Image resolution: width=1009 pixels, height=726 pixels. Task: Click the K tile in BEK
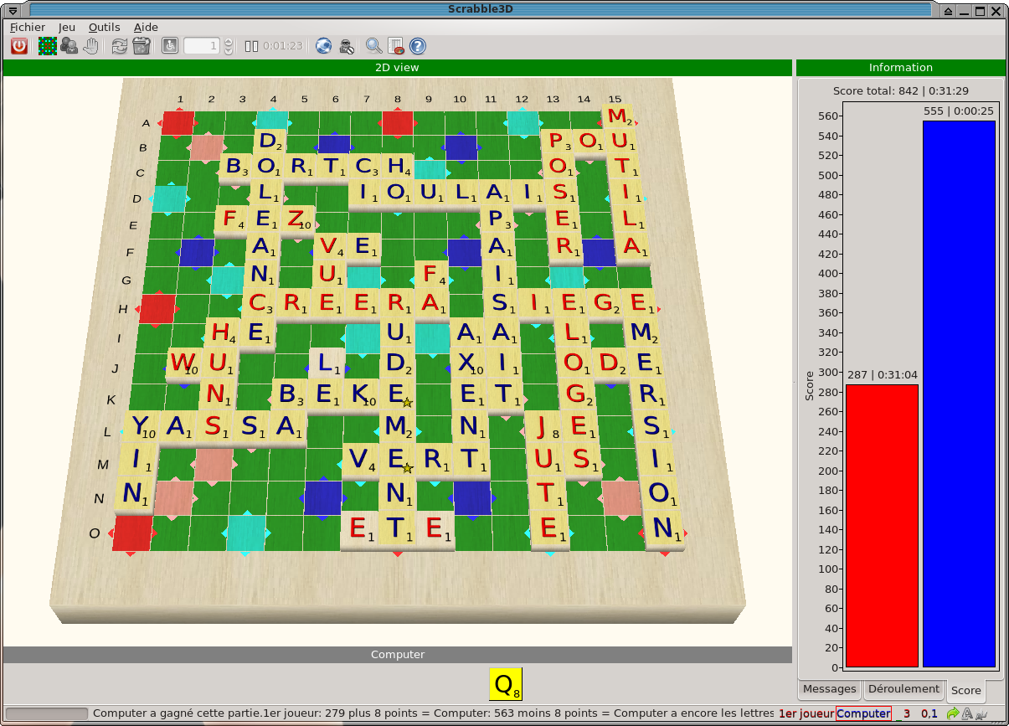pyautogui.click(x=361, y=394)
